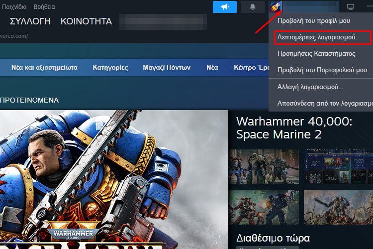Open Warhammer 40,000: Space Marine 2 title
Screen dimensions: 373x249
point(294,128)
